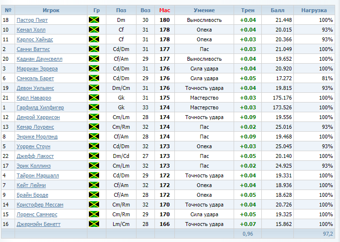Select player Денрой Харрисон

pos(38,117)
